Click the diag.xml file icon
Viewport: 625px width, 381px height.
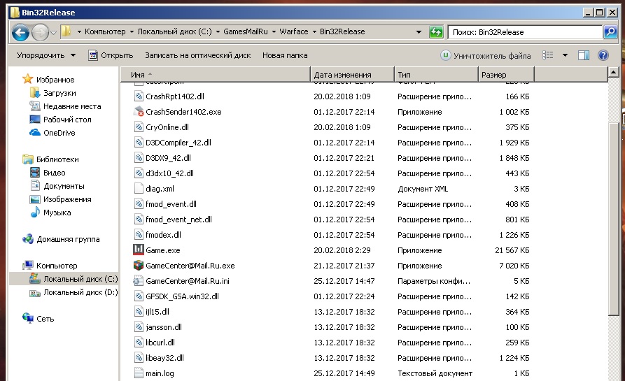click(x=139, y=188)
